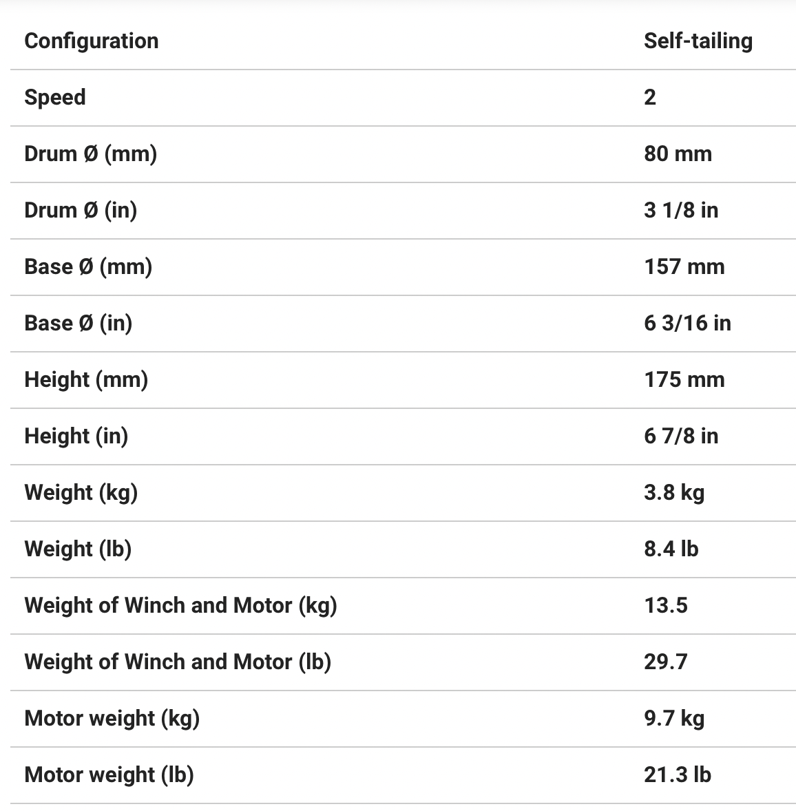Click the Motor weight (kg) label

pyautogui.click(x=112, y=718)
